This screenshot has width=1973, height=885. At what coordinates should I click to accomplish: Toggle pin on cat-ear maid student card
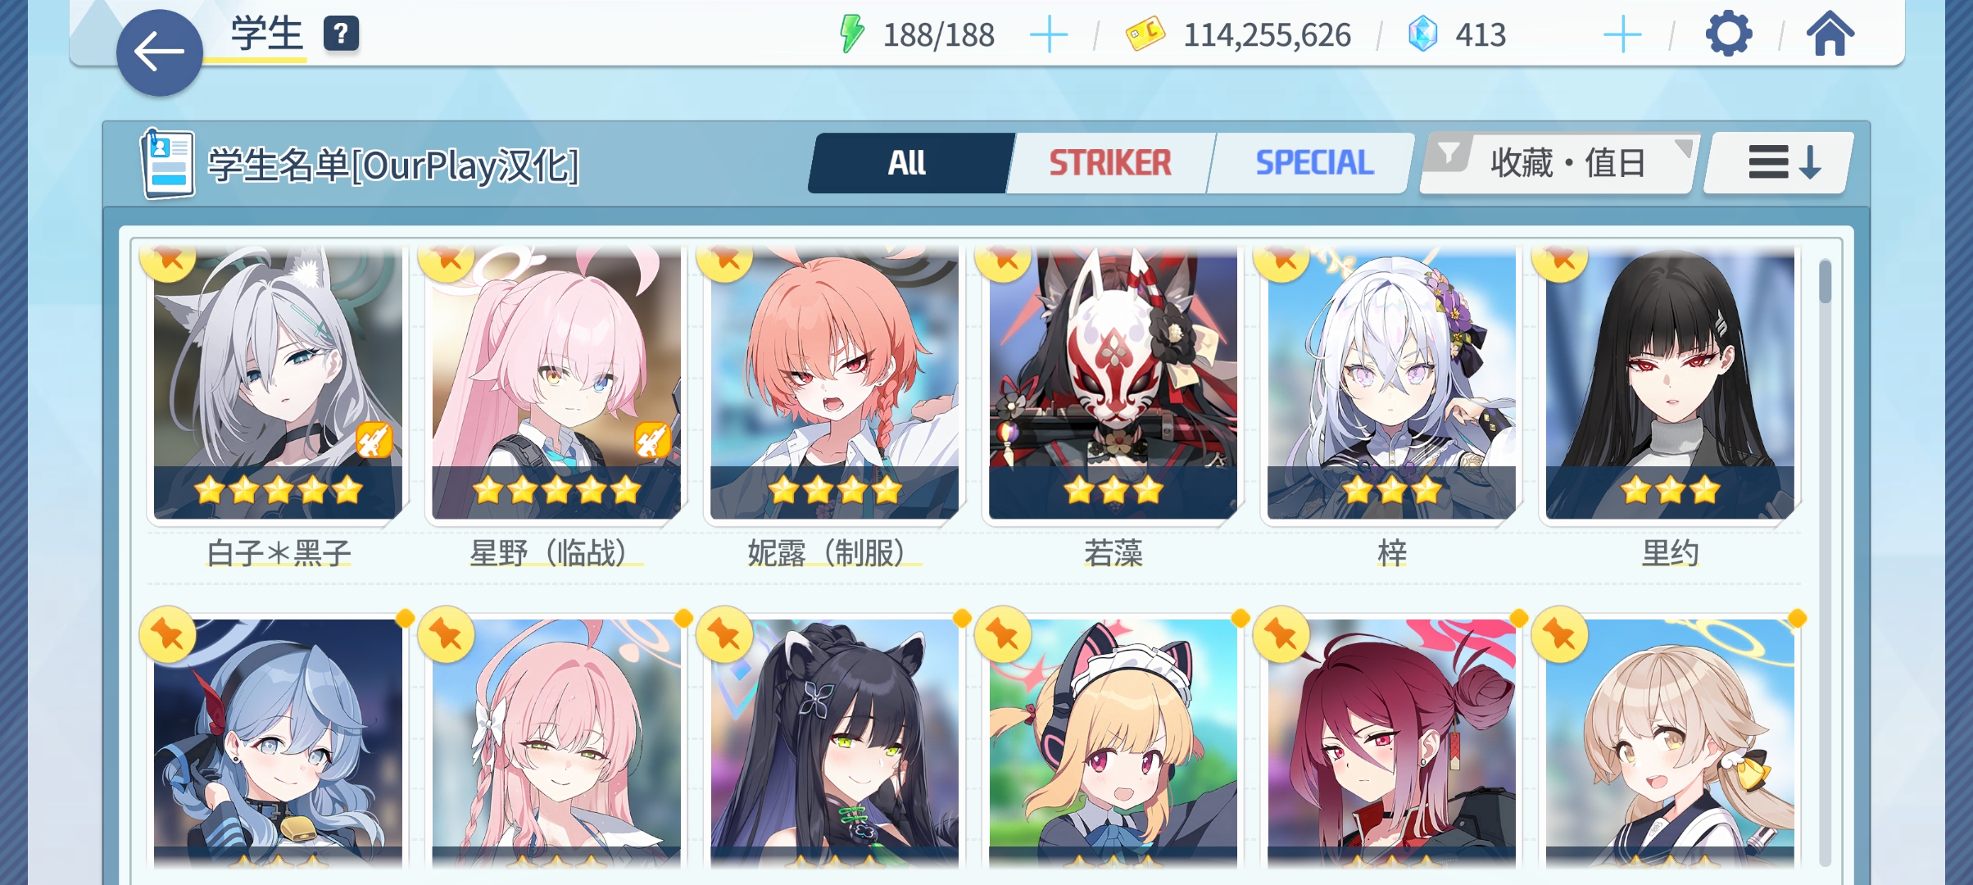point(1003,634)
